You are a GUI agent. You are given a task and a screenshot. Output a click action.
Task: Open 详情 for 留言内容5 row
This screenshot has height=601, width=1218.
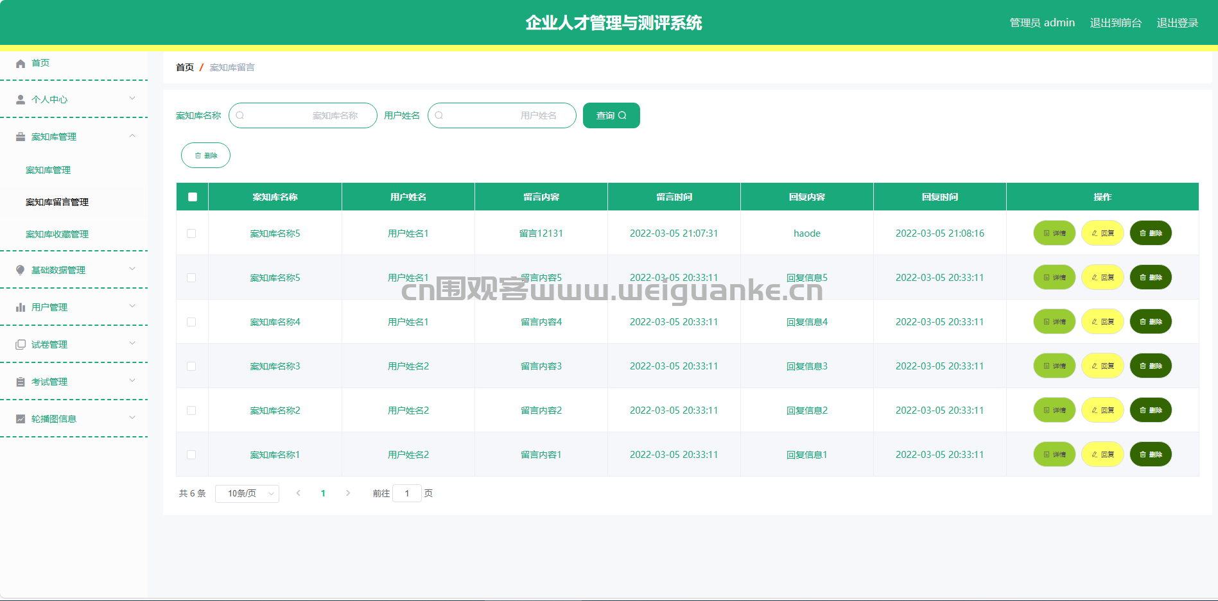pos(1054,277)
